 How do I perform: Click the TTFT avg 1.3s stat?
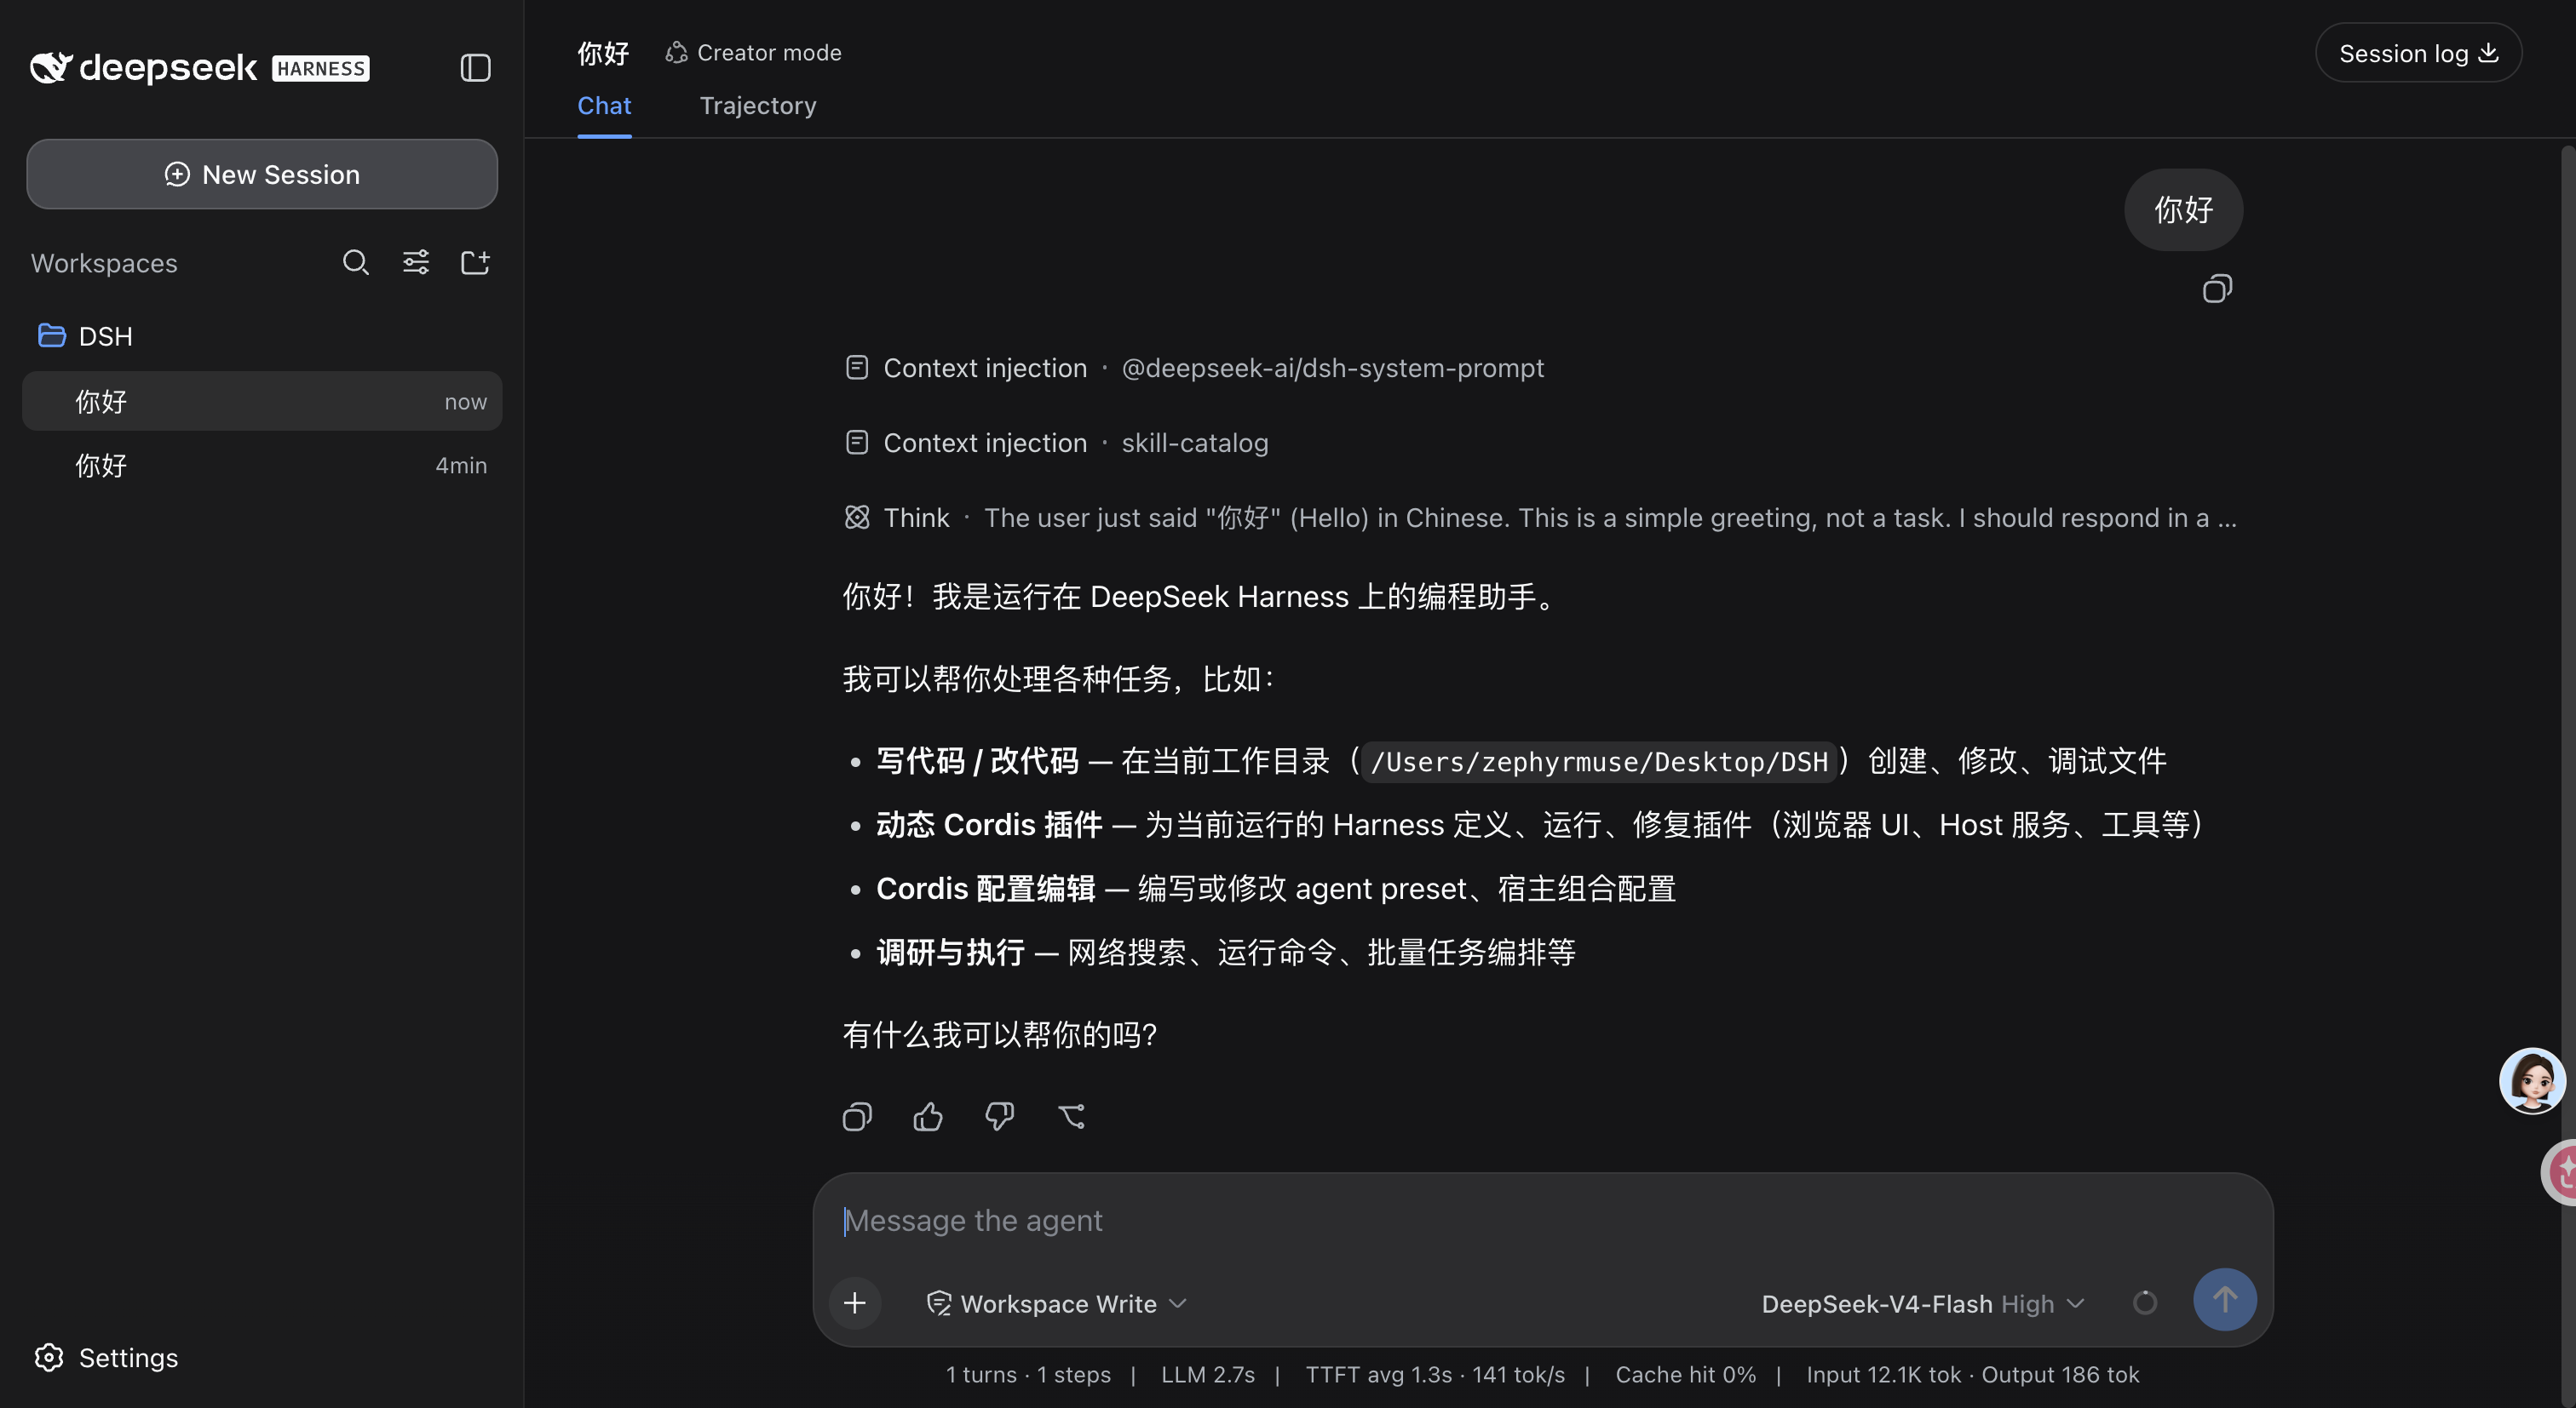coord(1378,1374)
